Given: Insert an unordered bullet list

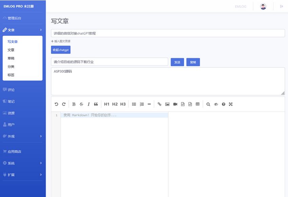Looking at the screenshot, I should (x=134, y=104).
